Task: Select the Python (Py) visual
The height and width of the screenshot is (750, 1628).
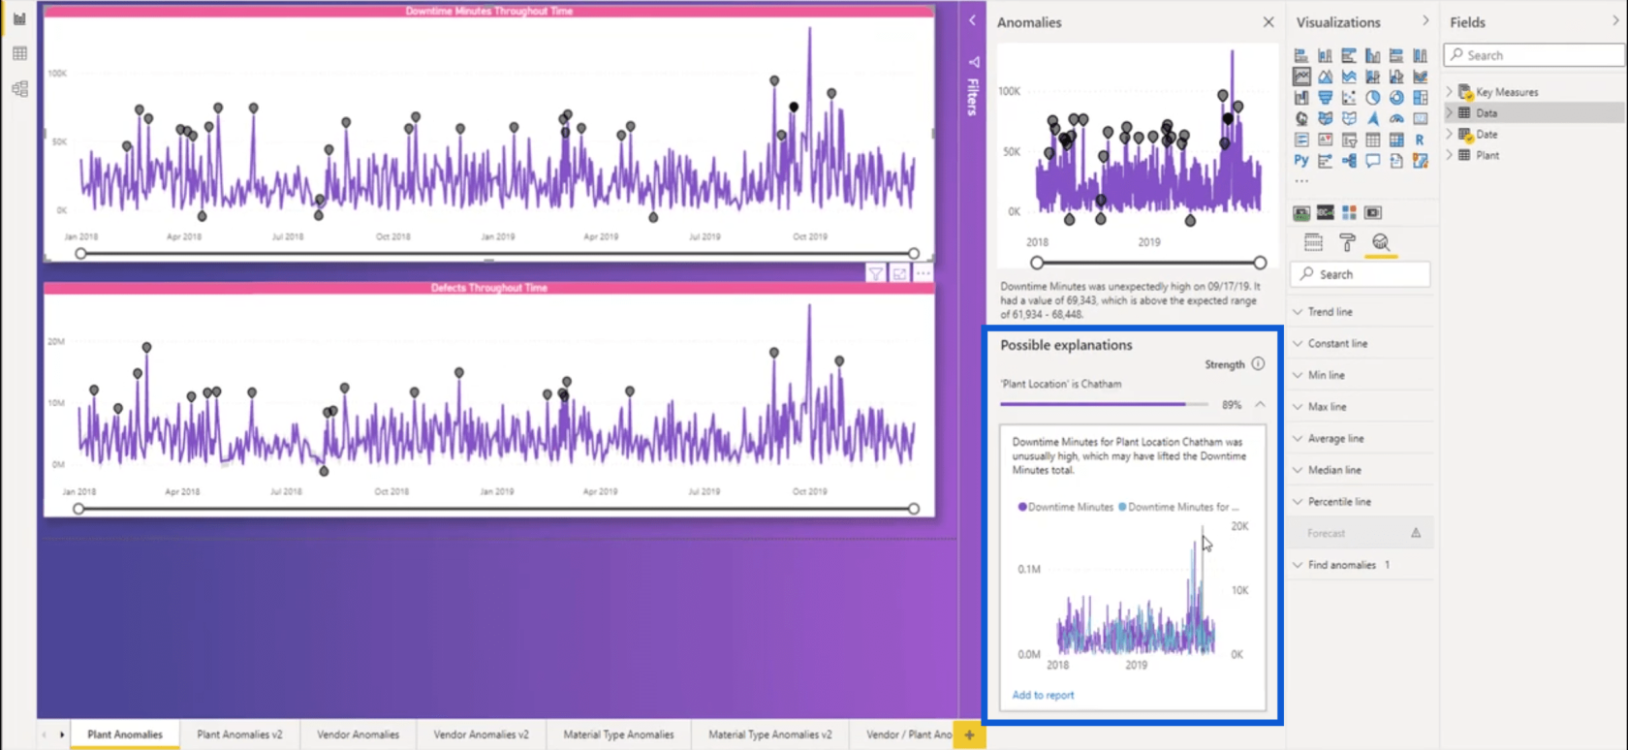Action: tap(1301, 161)
